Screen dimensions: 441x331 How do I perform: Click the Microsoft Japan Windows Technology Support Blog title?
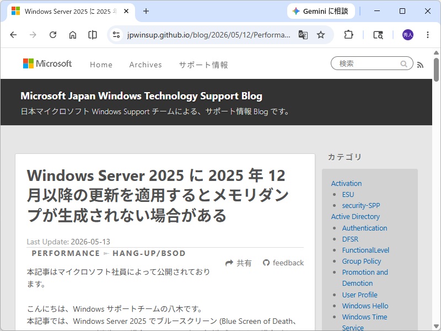(x=141, y=96)
